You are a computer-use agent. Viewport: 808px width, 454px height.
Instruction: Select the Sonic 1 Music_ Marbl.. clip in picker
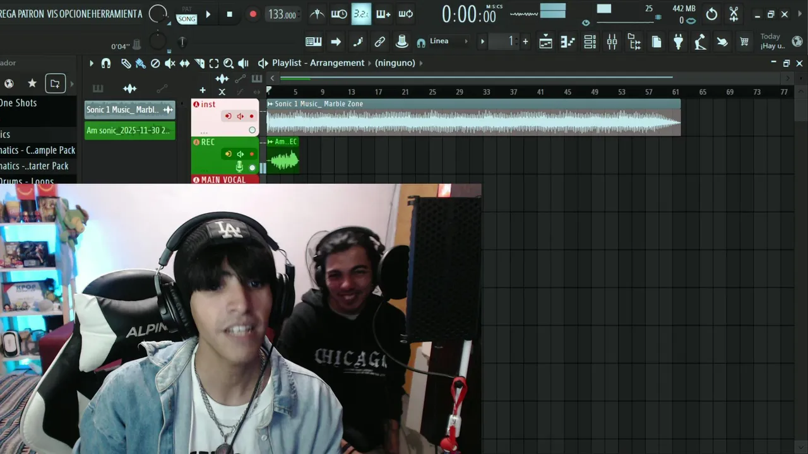tap(129, 110)
